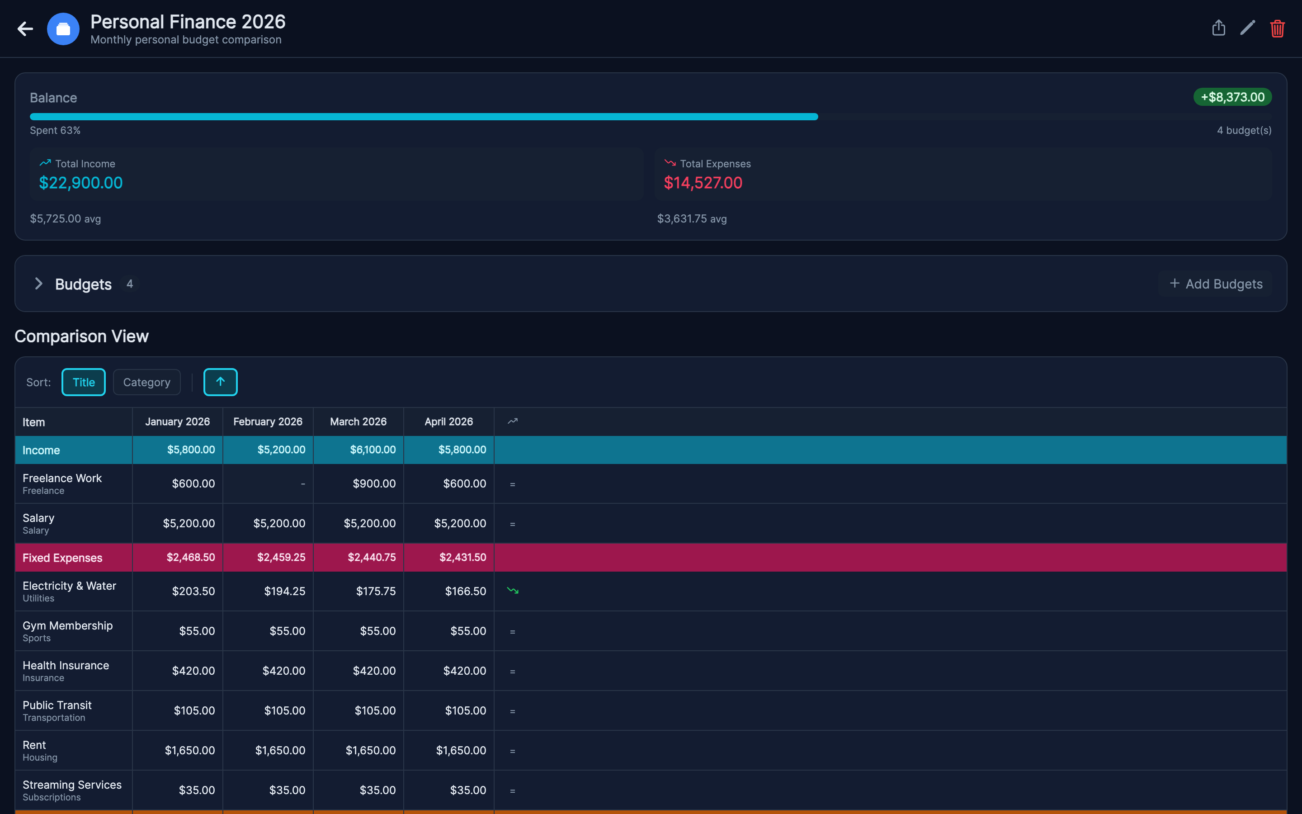Click the Add Budgets button
Viewport: 1302px width, 814px height.
coord(1215,284)
